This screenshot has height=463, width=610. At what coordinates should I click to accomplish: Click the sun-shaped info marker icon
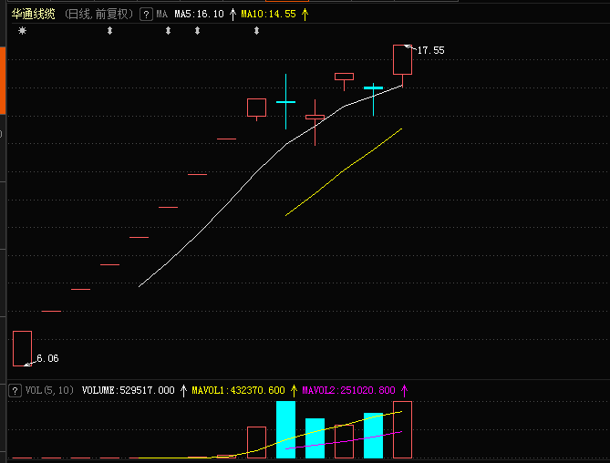coord(22,30)
